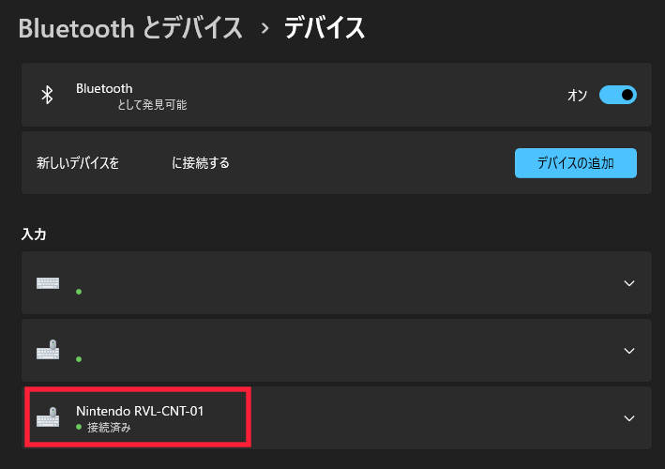Expand the first keyboard device entry

629,283
